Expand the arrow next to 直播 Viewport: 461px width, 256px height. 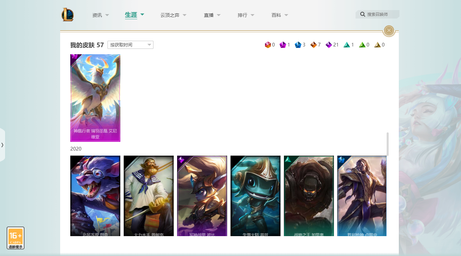(x=219, y=15)
